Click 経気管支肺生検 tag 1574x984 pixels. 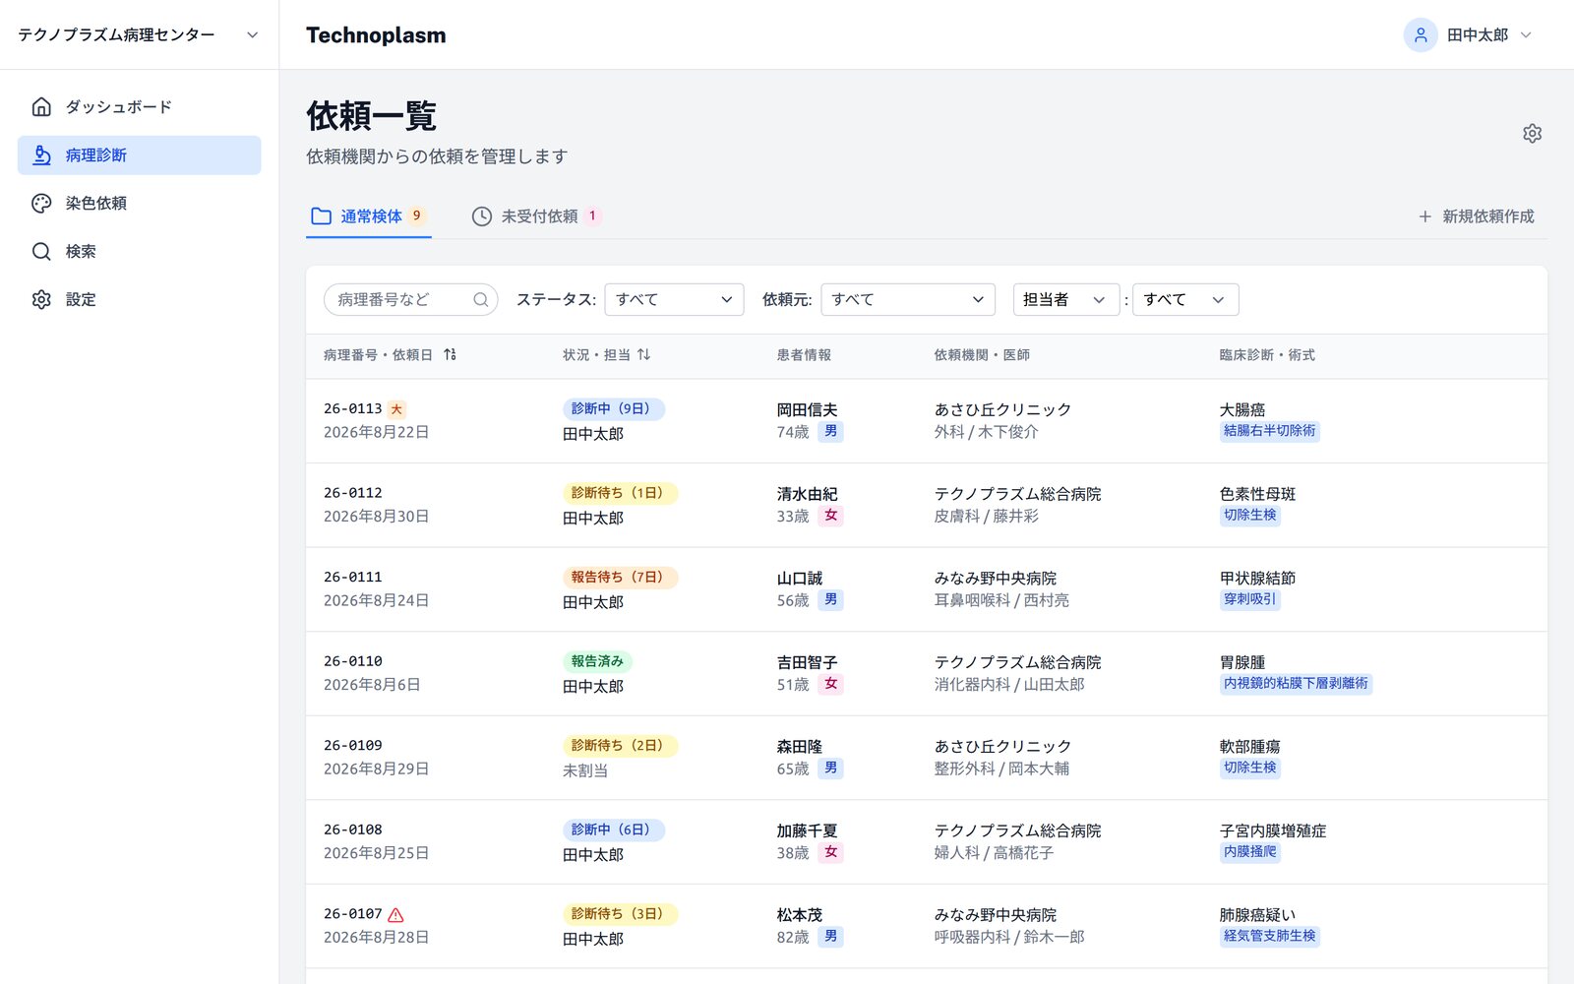coord(1269,936)
